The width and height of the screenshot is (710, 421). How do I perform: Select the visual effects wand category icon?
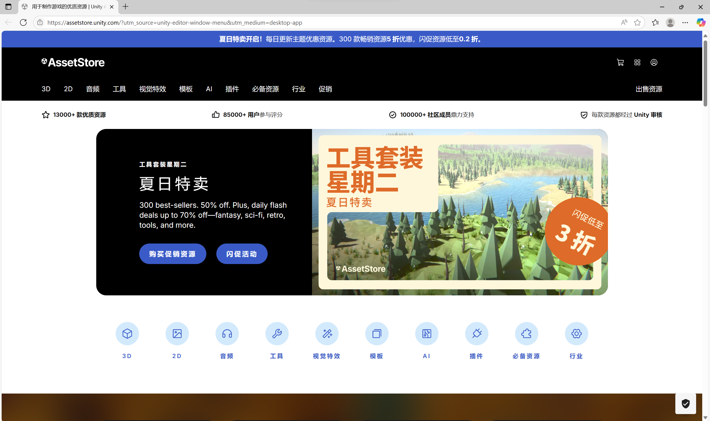pos(327,334)
